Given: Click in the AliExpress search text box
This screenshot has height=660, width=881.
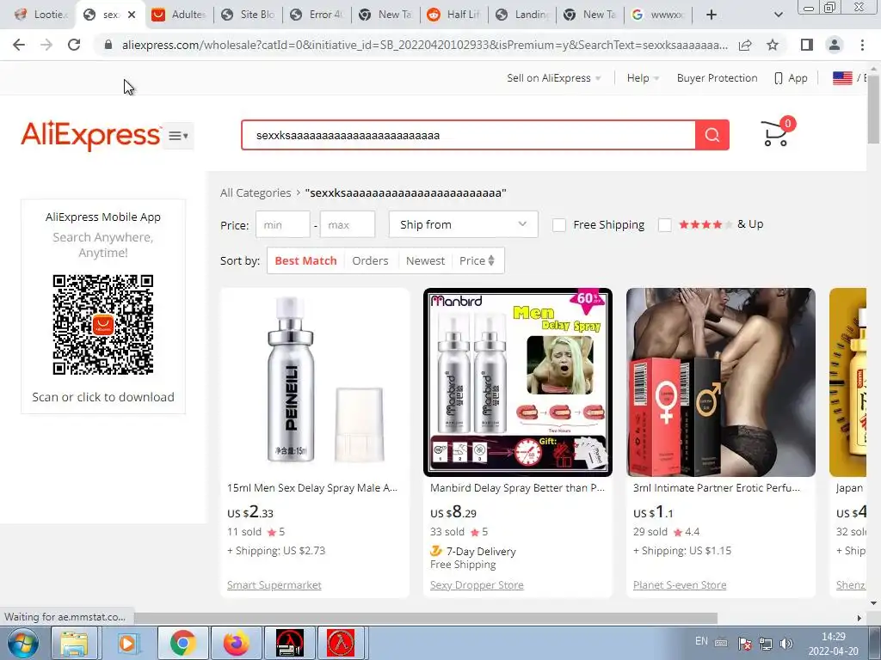Looking at the screenshot, I should pos(469,135).
